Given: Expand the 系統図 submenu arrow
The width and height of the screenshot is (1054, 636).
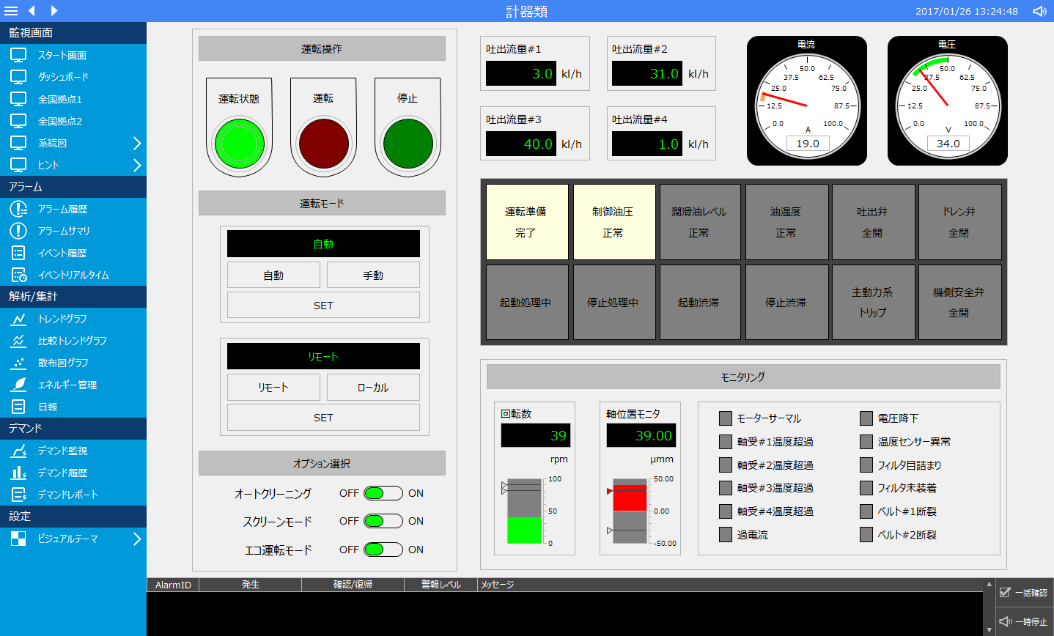Looking at the screenshot, I should point(136,143).
